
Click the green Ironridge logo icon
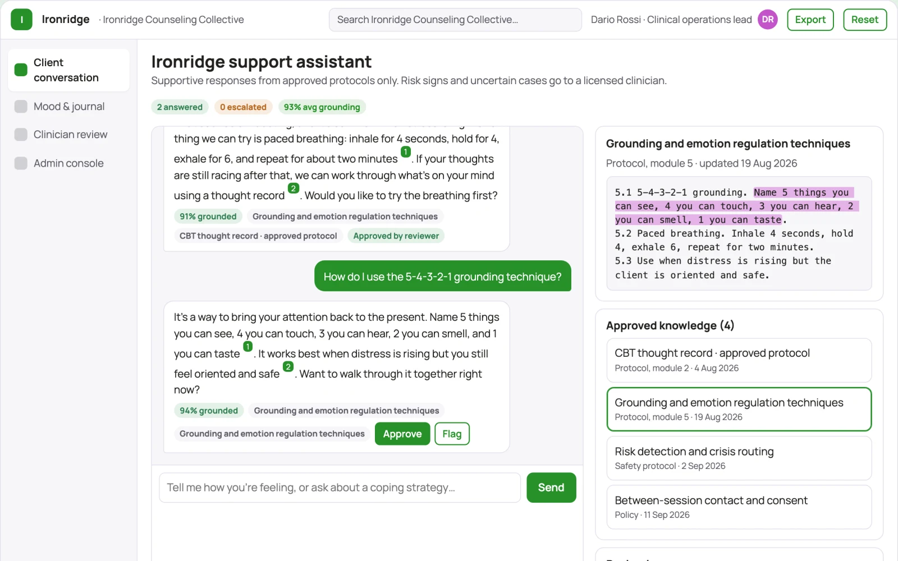21,20
